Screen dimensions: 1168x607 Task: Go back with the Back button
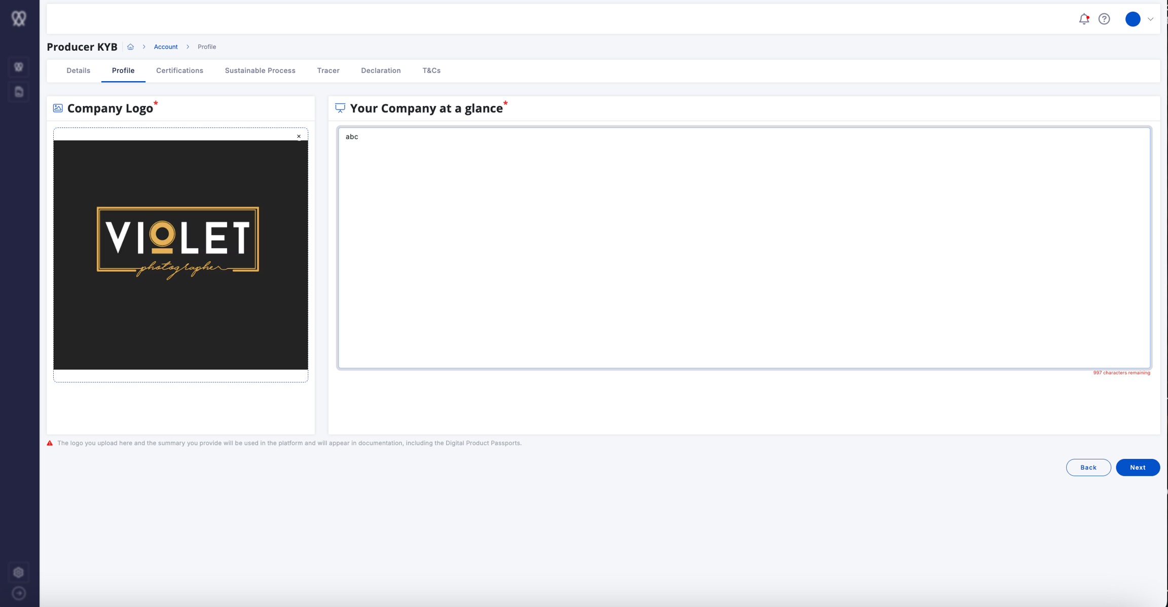[1088, 468]
